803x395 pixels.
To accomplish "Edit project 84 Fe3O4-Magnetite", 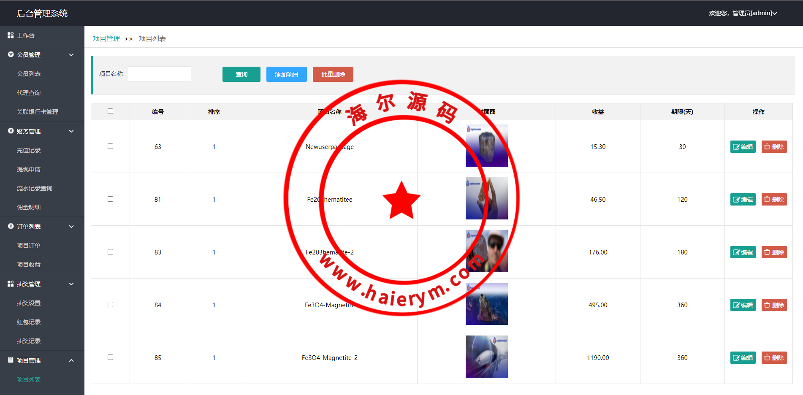I will pyautogui.click(x=743, y=305).
